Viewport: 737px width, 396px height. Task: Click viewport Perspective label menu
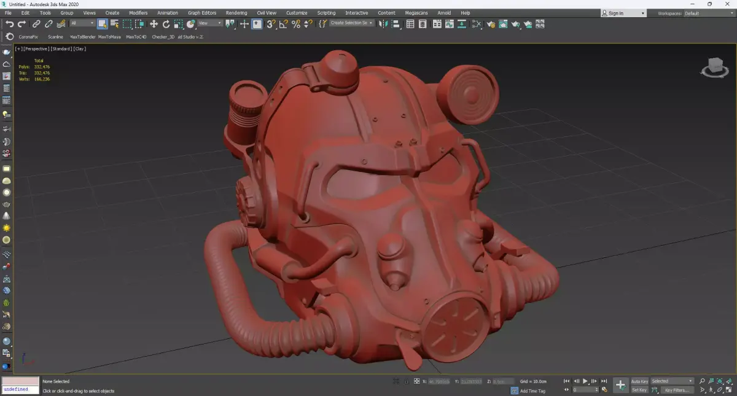click(36, 49)
